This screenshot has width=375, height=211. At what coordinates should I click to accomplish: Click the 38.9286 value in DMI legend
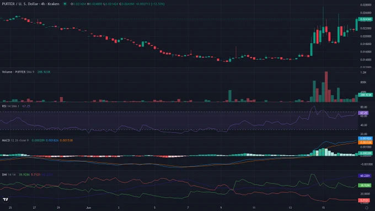click(x=24, y=175)
